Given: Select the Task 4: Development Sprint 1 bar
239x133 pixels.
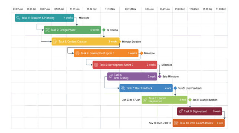Looking at the screenshot, I should [106, 53].
